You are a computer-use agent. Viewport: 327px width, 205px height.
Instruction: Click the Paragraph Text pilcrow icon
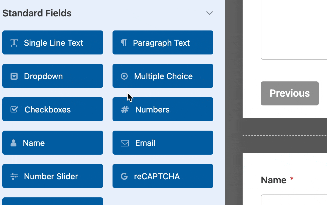[x=124, y=42]
